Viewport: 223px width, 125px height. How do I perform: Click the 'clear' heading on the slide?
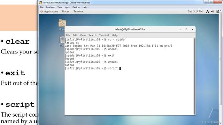click(x=17, y=42)
